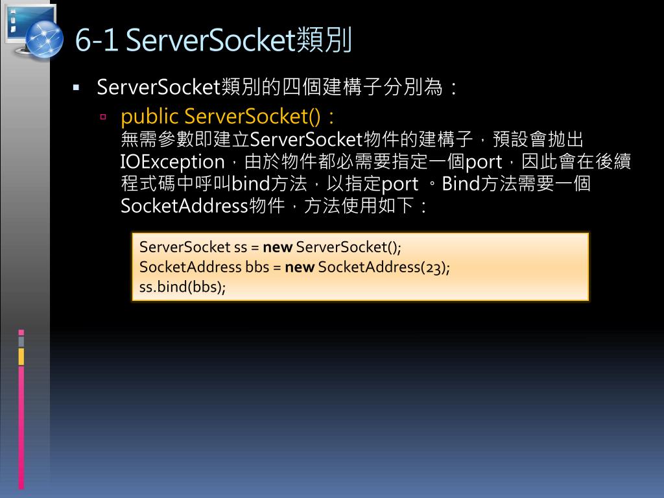The image size is (664, 498).
Task: Click the word Bind方法需要一個 in the paragraph
Action: [x=516, y=184]
